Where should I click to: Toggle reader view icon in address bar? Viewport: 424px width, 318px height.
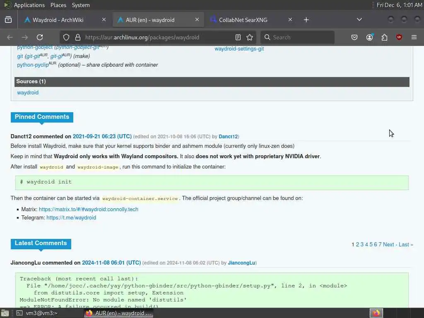[238, 37]
